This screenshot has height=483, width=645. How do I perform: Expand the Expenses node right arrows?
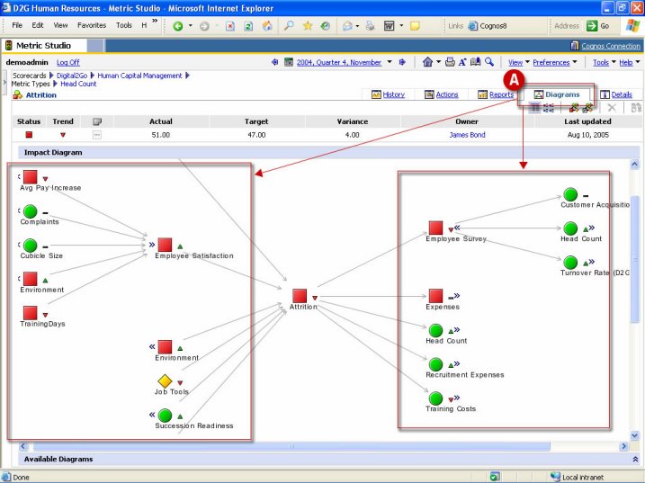(457, 295)
